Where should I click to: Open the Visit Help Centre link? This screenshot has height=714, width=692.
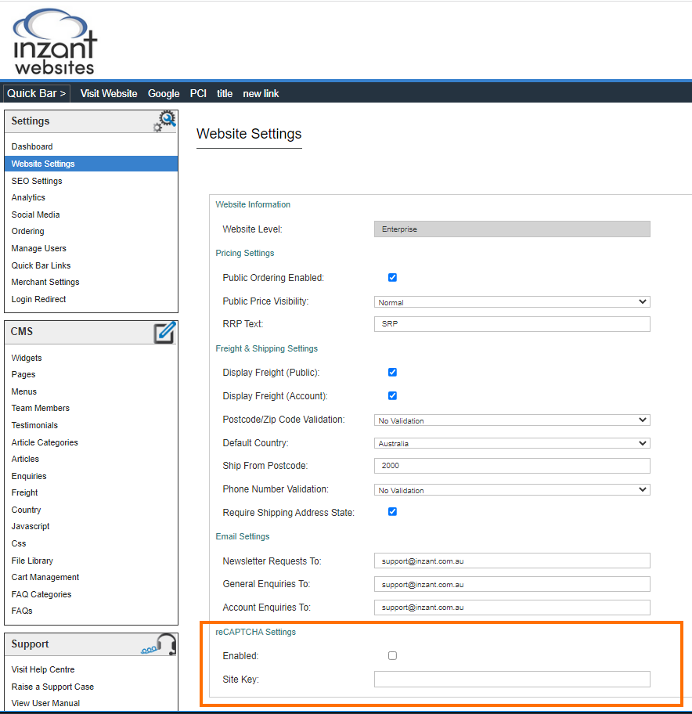(43, 669)
